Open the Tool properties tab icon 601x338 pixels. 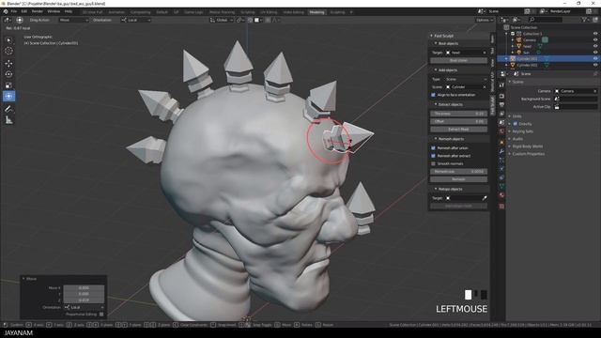[x=501, y=85]
